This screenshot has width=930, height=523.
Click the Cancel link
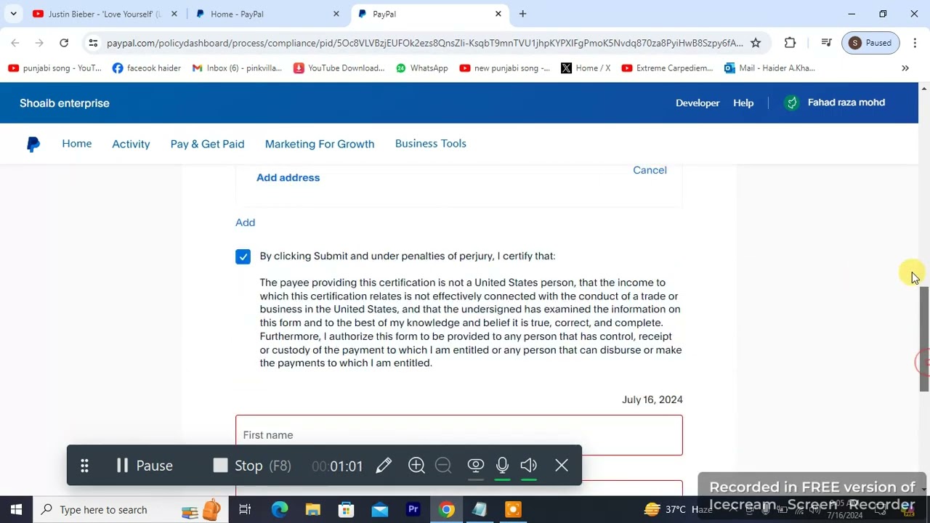click(x=650, y=170)
